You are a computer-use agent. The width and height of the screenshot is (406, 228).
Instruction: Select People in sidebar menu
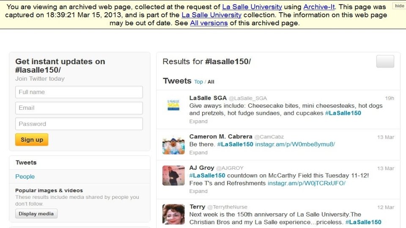[80, 176]
